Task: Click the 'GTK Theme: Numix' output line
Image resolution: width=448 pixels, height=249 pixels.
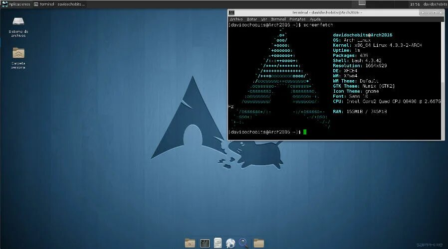Action: (364, 86)
